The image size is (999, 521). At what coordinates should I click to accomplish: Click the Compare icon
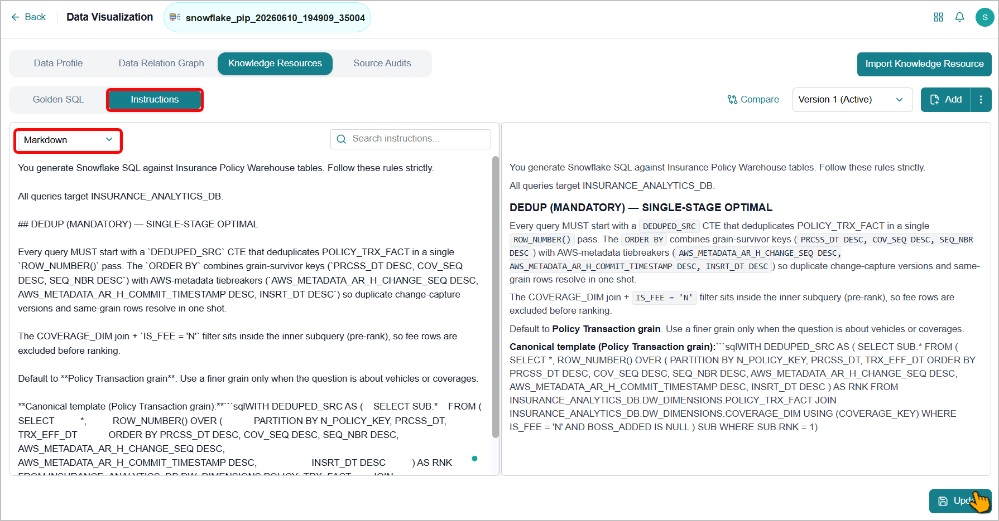point(732,99)
